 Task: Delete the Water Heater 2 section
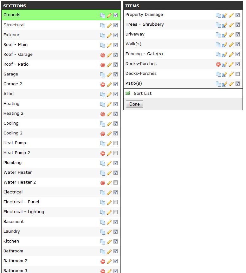click(103, 183)
